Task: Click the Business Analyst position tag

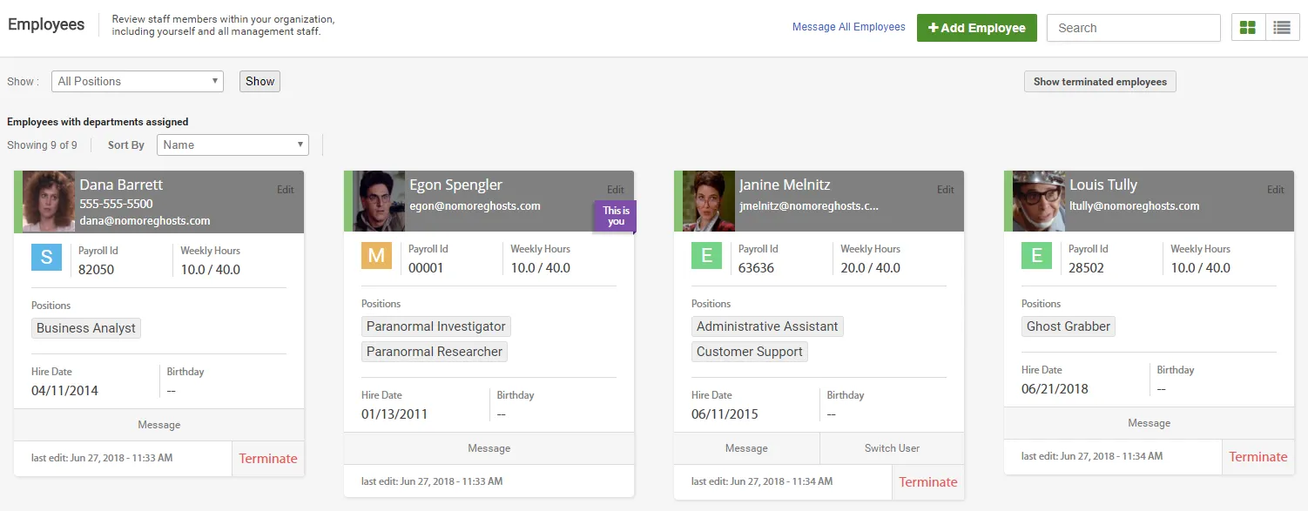Action: (x=86, y=328)
